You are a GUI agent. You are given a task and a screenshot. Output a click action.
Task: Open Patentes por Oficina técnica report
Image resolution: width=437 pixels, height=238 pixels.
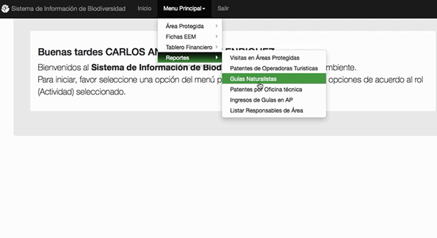click(266, 90)
